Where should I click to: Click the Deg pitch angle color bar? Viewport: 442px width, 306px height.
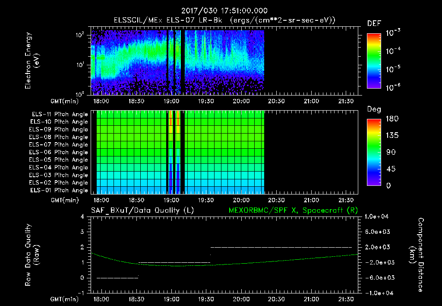[374, 152]
